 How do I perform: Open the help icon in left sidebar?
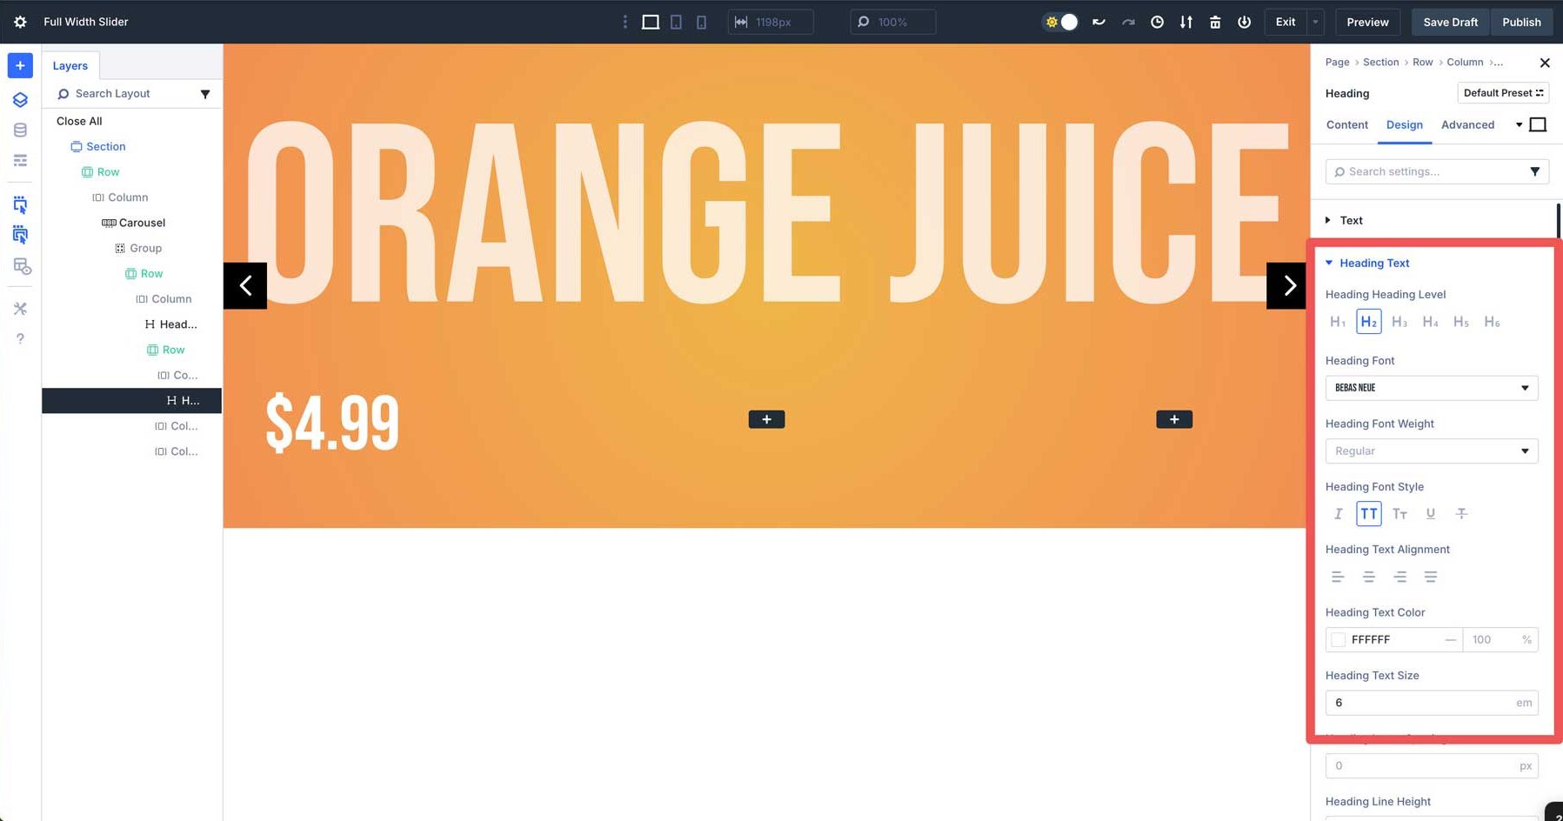[x=19, y=338]
